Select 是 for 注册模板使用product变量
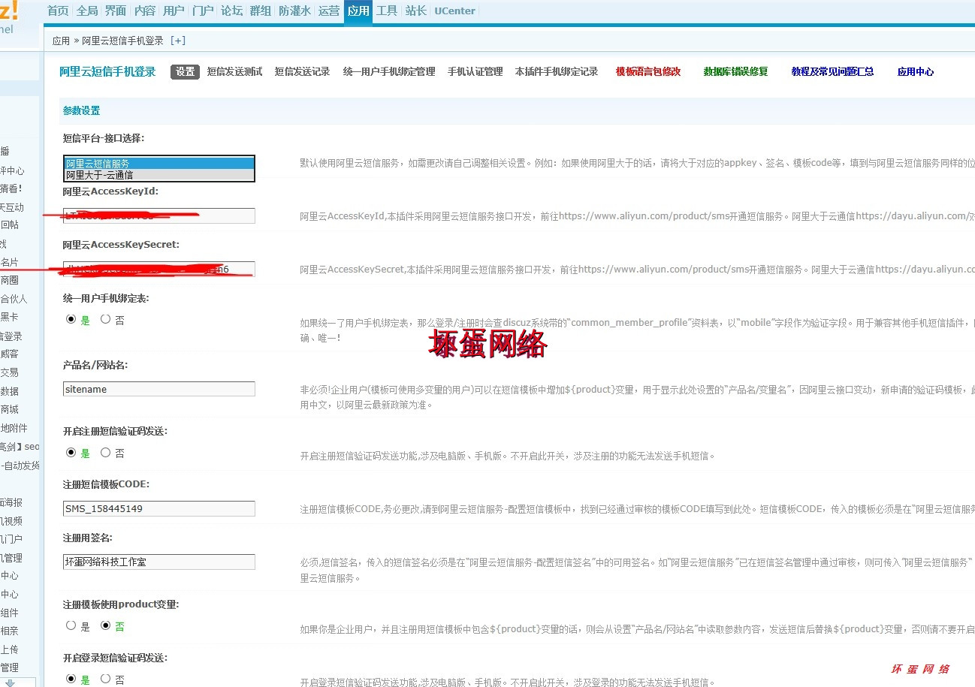Viewport: 975px width, 687px height. 71,625
